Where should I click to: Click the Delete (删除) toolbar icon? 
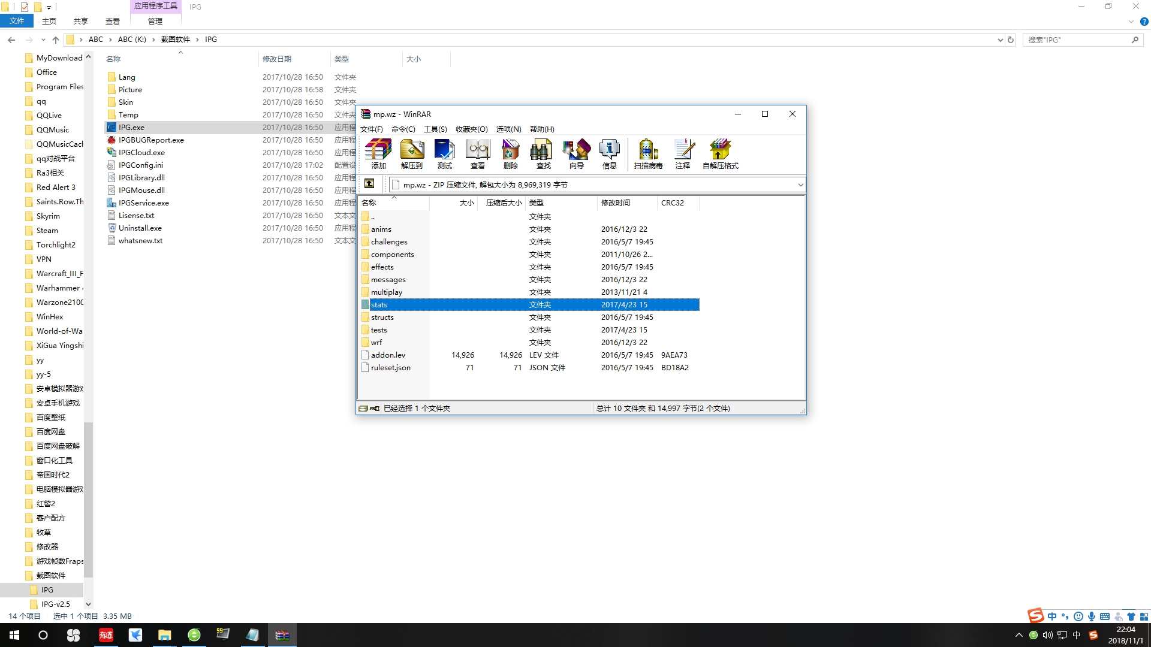[x=510, y=153]
